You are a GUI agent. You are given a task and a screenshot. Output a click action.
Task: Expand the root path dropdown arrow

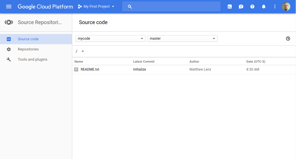pos(83,51)
